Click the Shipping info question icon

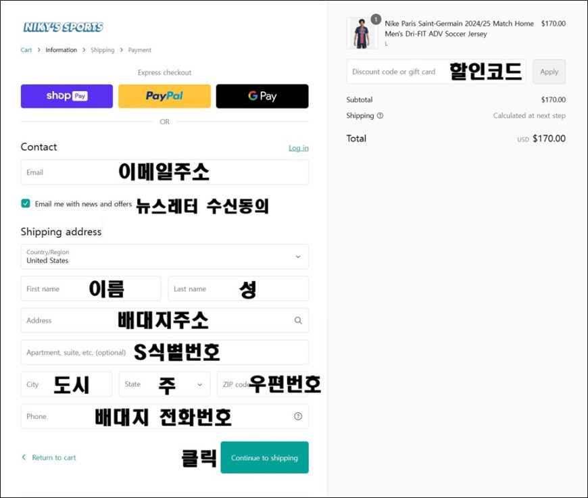click(380, 116)
